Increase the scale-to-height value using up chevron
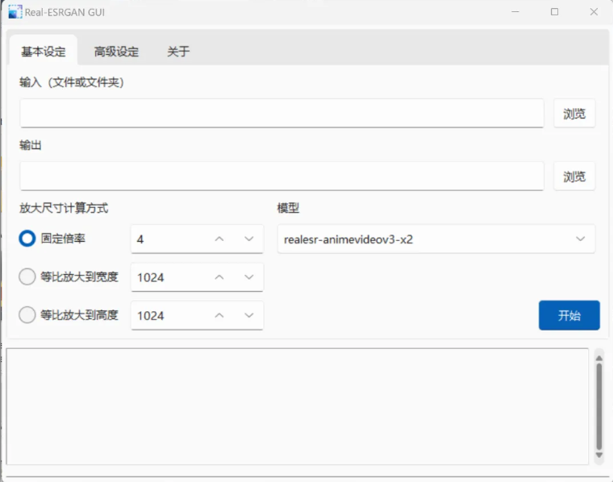 [x=219, y=316]
